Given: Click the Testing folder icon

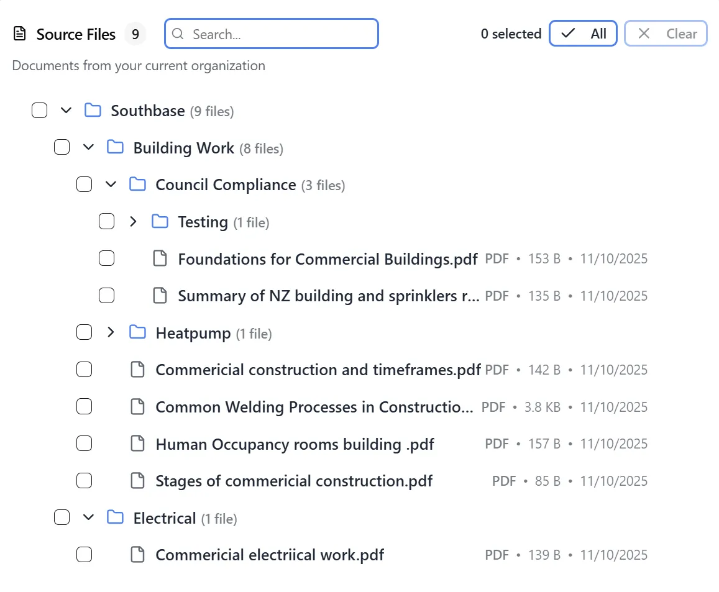Looking at the screenshot, I should tap(160, 221).
